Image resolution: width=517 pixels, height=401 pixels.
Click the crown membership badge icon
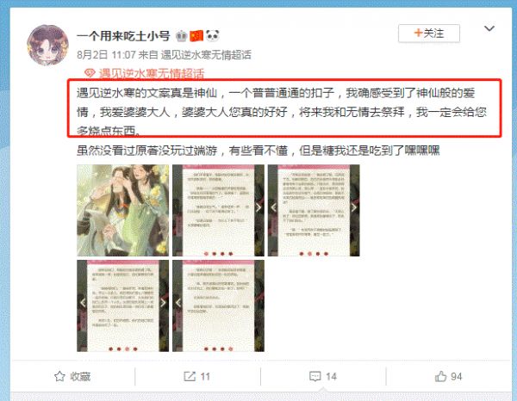pos(181,36)
